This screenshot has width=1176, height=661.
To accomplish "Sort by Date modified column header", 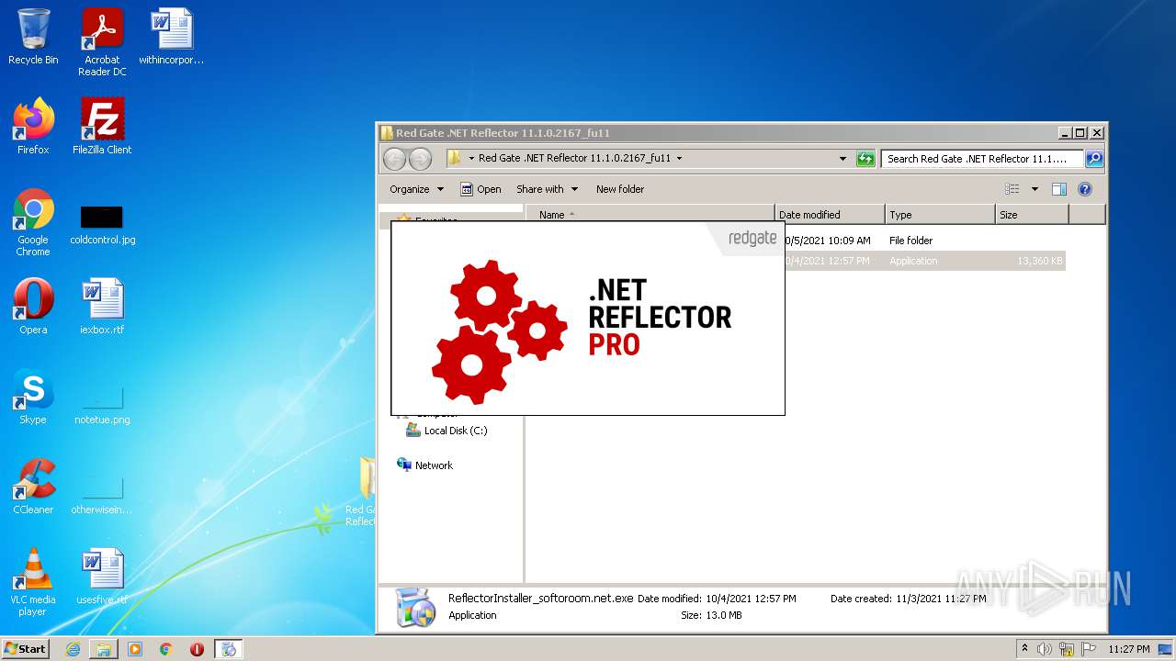I will [830, 215].
